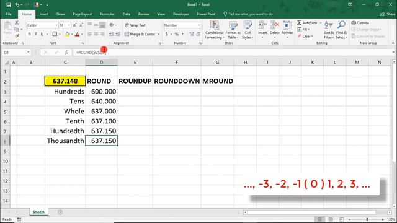The height and width of the screenshot is (223, 397).
Task: Open fill color dropdown arrow
Action: point(72,34)
